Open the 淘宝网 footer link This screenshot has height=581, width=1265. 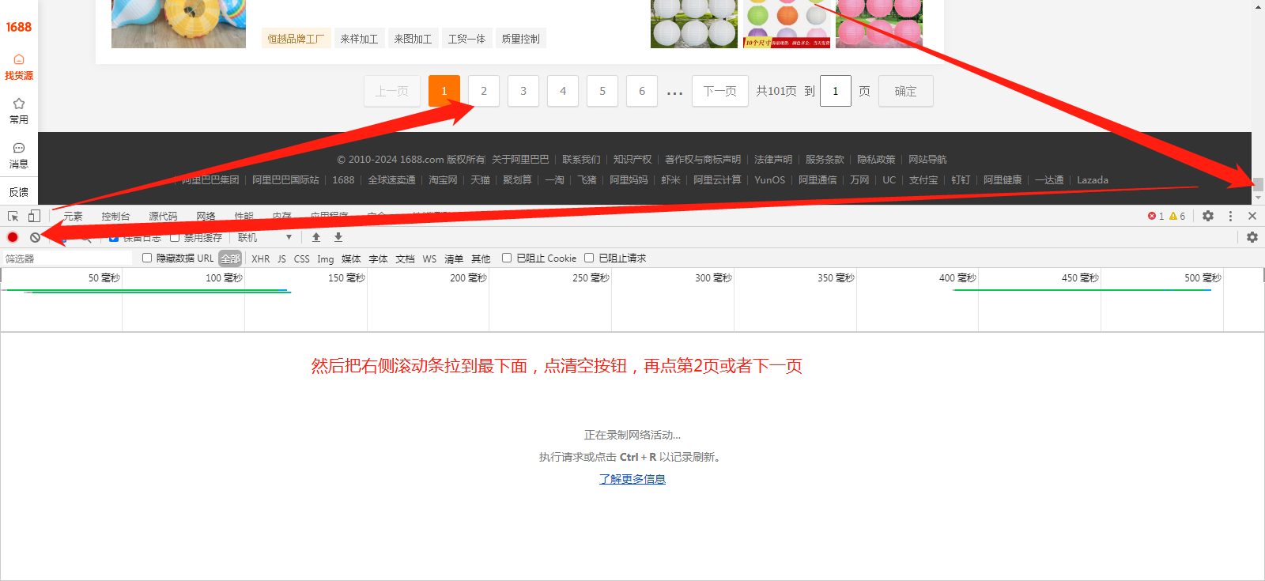point(443,179)
